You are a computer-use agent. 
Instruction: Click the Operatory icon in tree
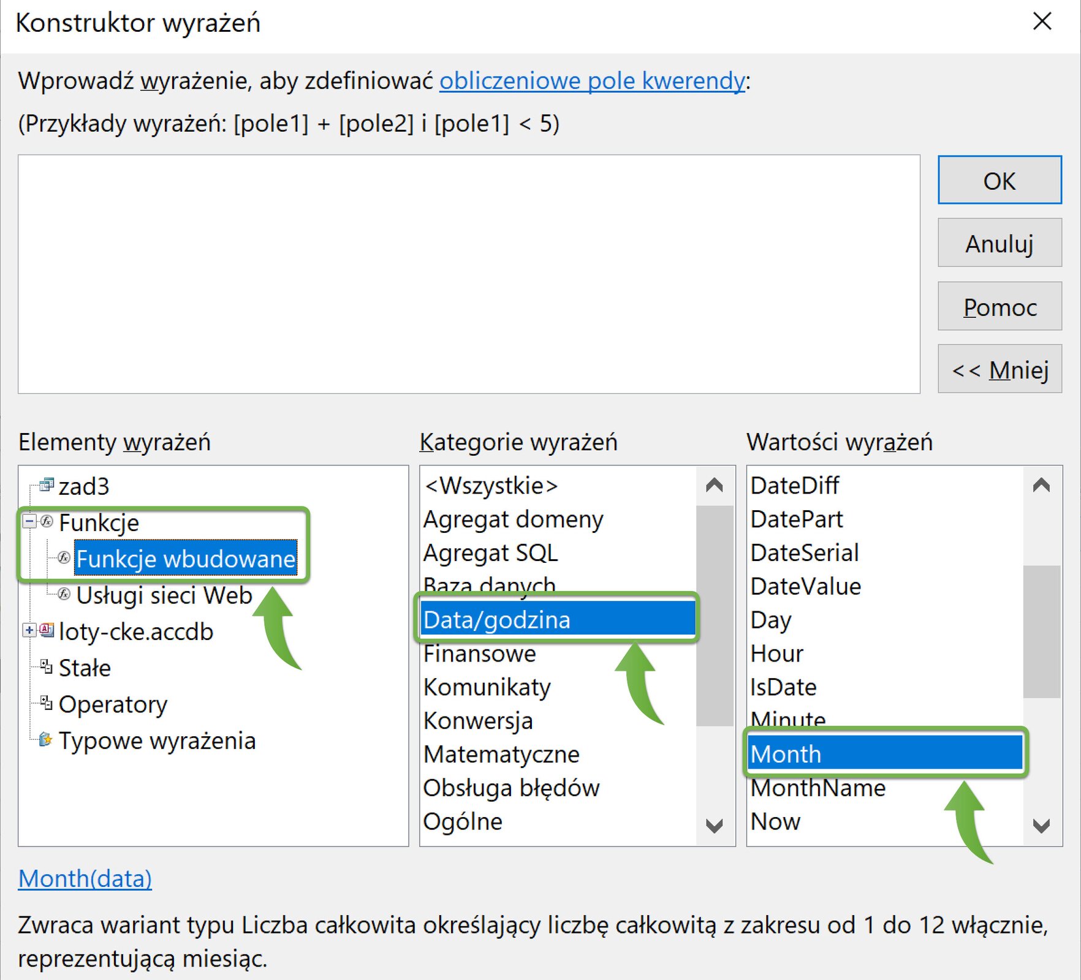pos(46,703)
